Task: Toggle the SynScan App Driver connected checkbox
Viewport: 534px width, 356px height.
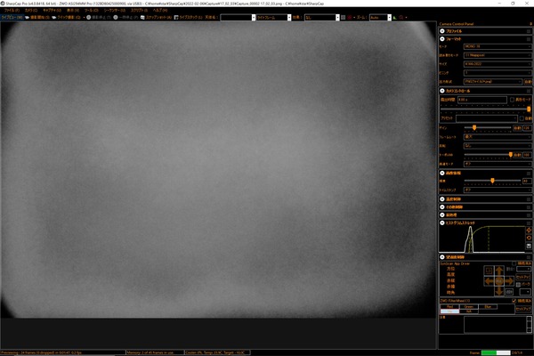Action: click(514, 263)
